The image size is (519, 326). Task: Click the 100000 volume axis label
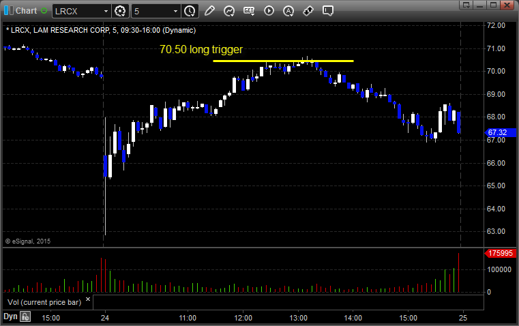pyautogui.click(x=499, y=270)
